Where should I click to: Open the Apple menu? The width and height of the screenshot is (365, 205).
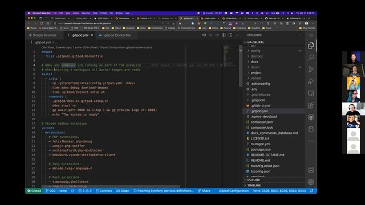click(29, 13)
